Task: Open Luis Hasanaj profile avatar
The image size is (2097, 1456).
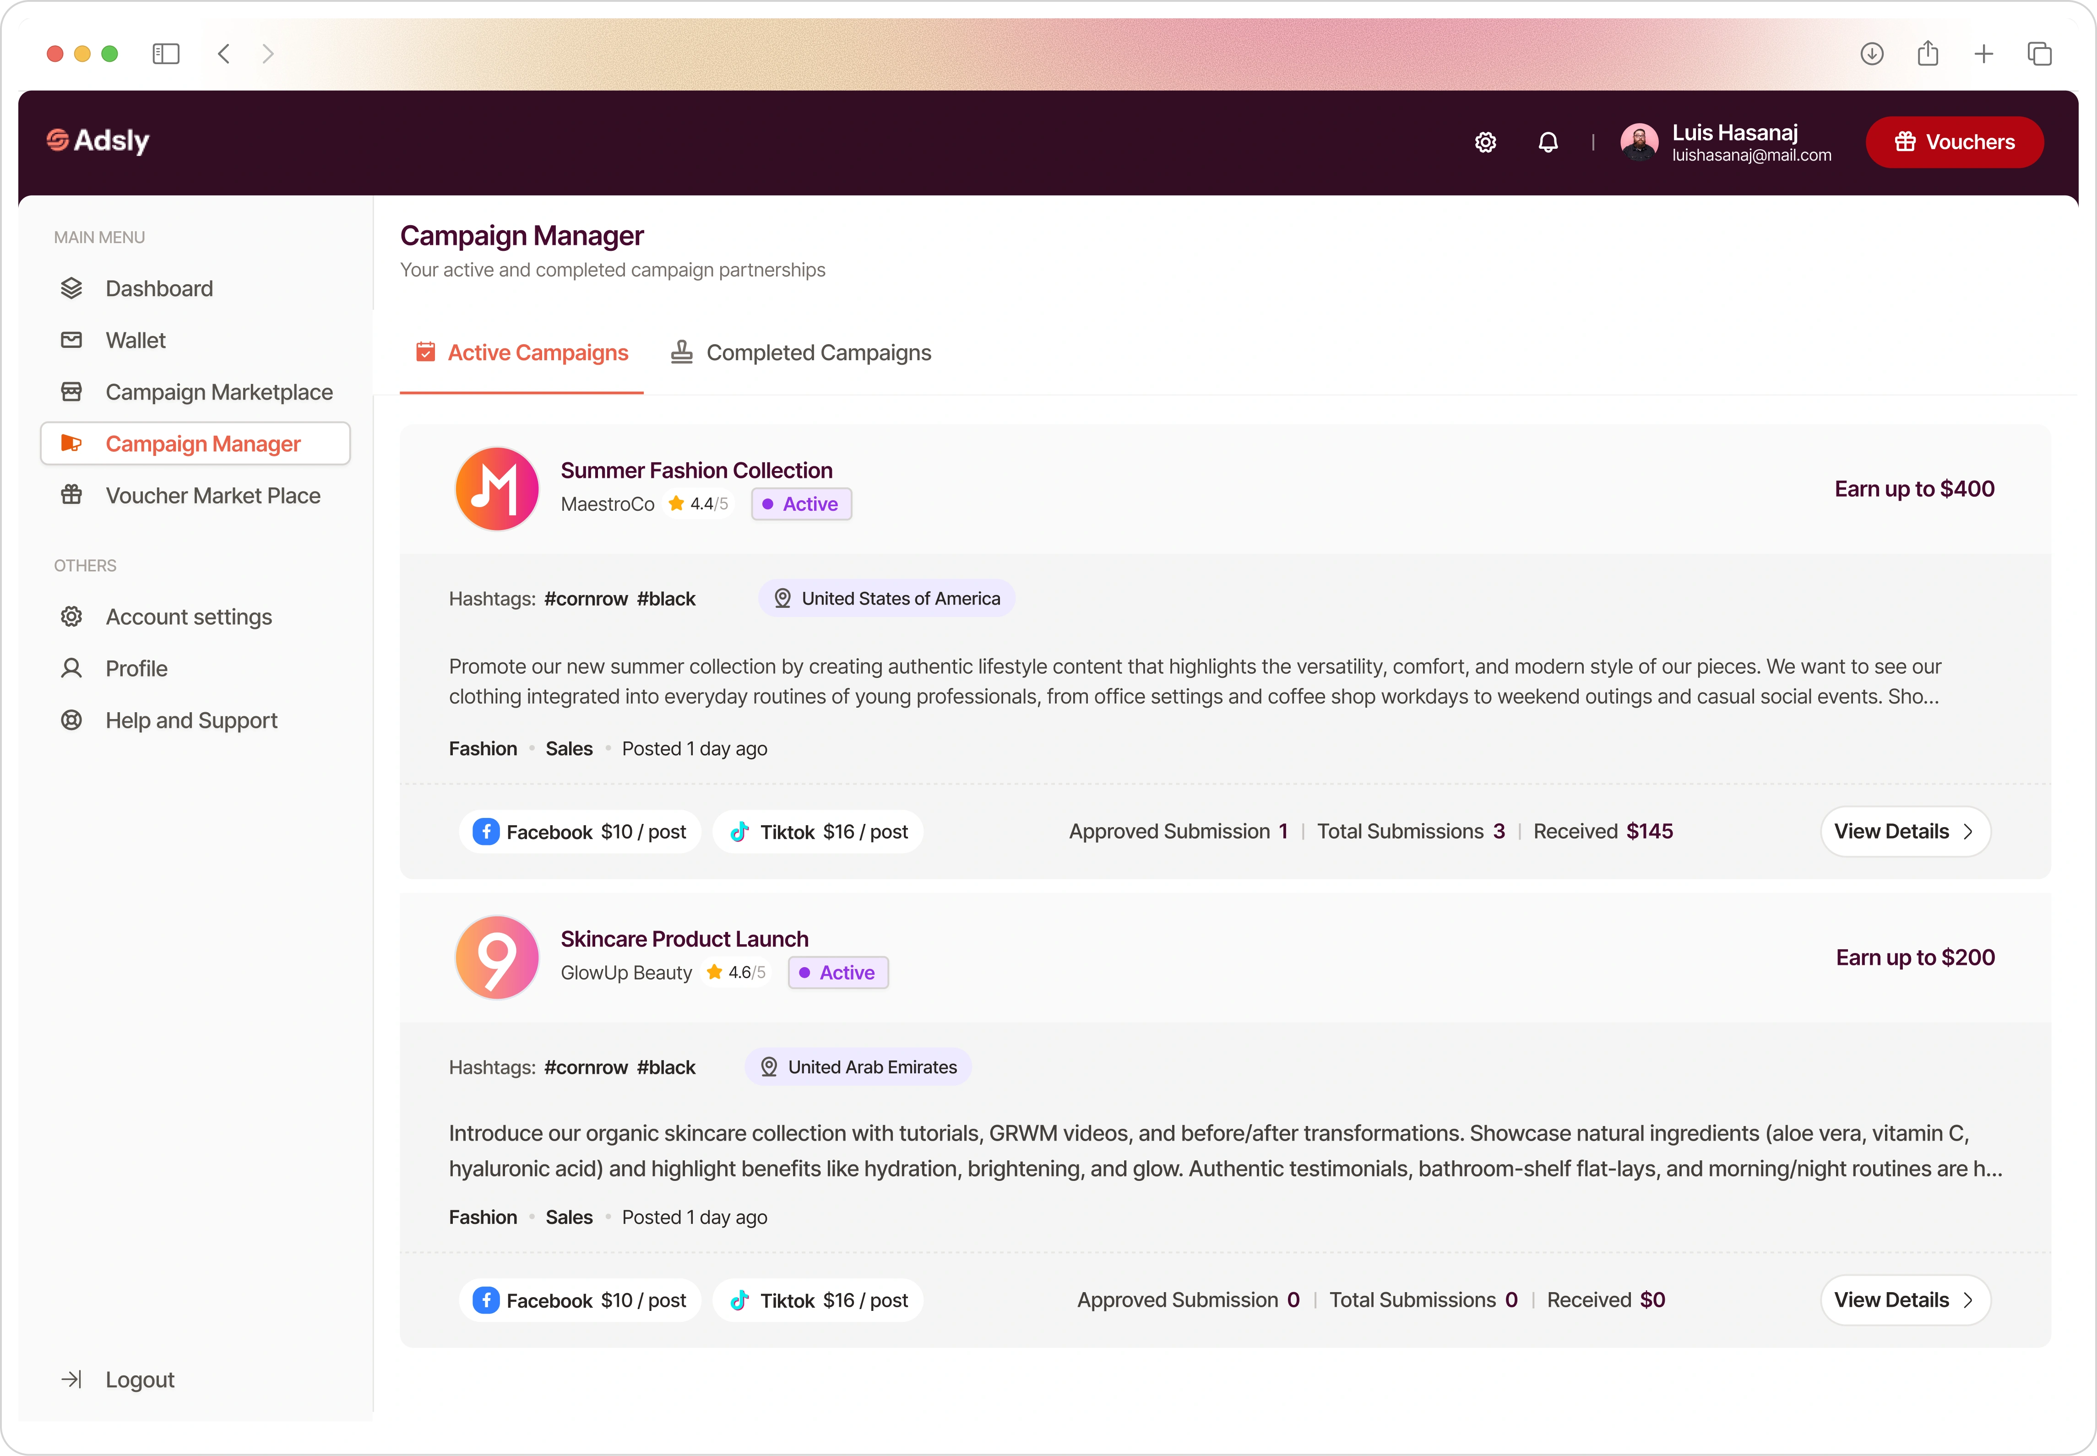Action: [x=1639, y=142]
